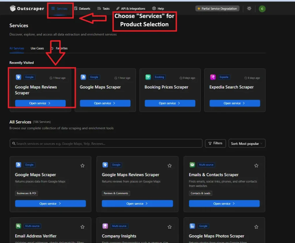Screen dimensions: 295x243
Task: Click the Booking source tag
Action: [x=159, y=77]
